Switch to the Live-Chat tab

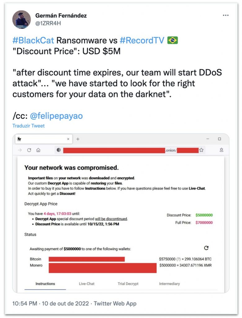click(87, 284)
